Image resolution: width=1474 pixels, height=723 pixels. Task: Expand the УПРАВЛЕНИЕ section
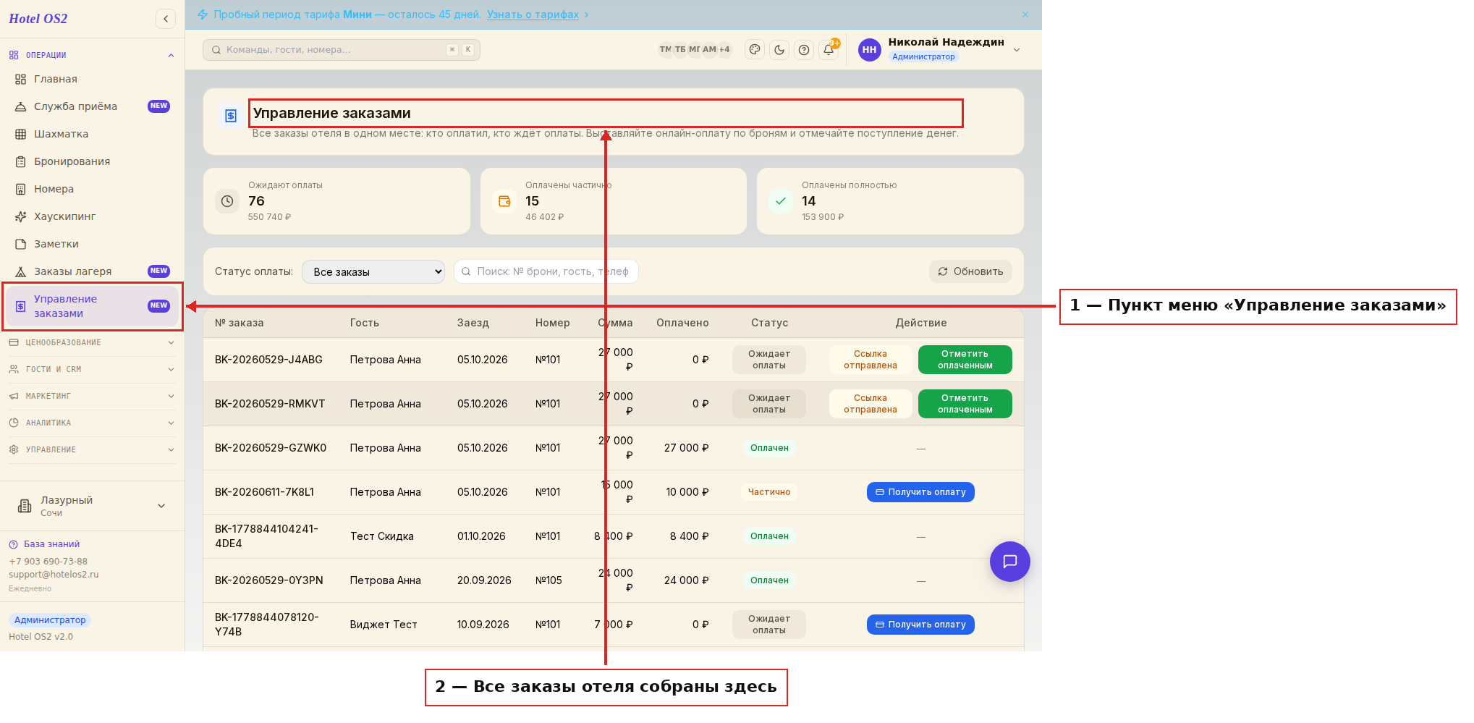pos(92,449)
